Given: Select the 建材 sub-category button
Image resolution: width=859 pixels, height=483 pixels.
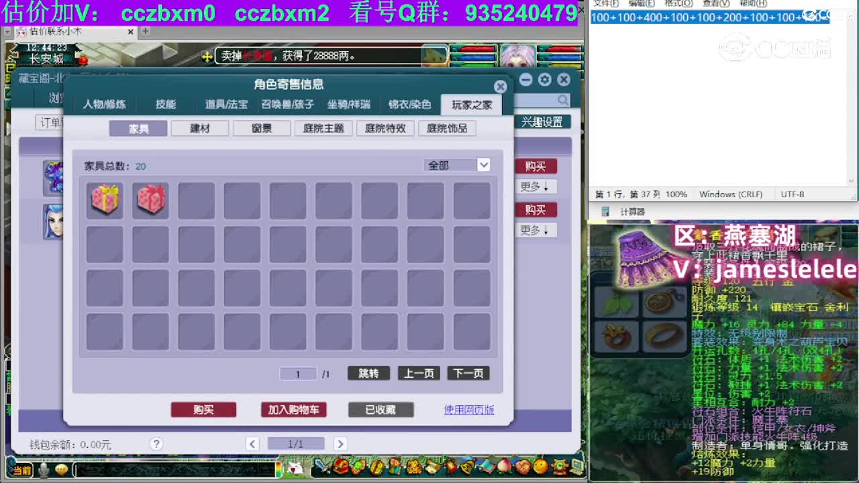Looking at the screenshot, I should coord(200,128).
